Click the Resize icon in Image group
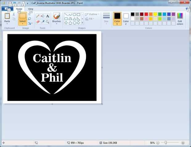Screen dimensions: 191x147 [x=29, y=19]
